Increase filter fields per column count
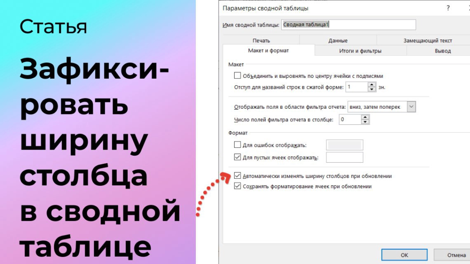This screenshot has width=470, height=264. [x=365, y=117]
